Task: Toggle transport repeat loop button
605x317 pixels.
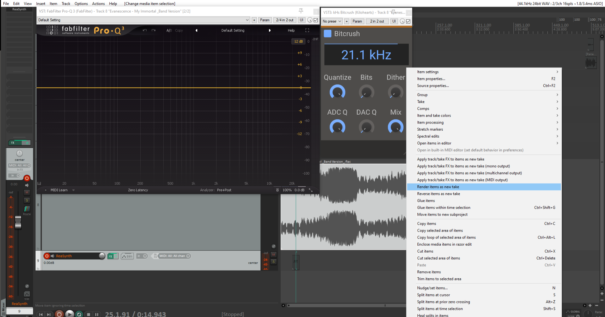Action: pos(79,314)
